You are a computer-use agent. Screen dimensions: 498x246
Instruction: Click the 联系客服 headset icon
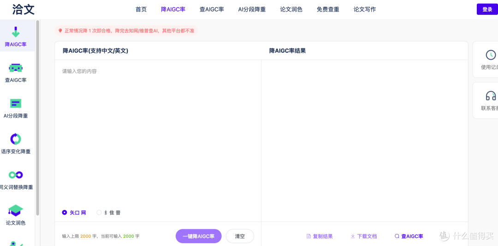(x=491, y=96)
